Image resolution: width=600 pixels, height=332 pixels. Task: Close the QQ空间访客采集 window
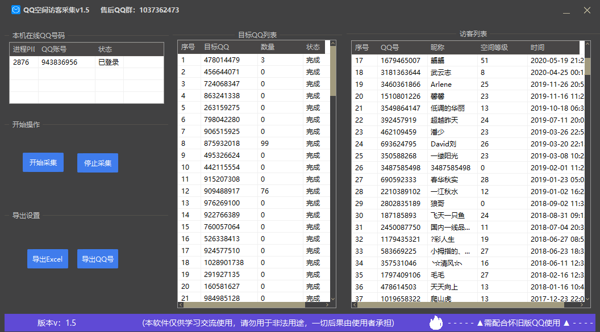click(x=587, y=10)
